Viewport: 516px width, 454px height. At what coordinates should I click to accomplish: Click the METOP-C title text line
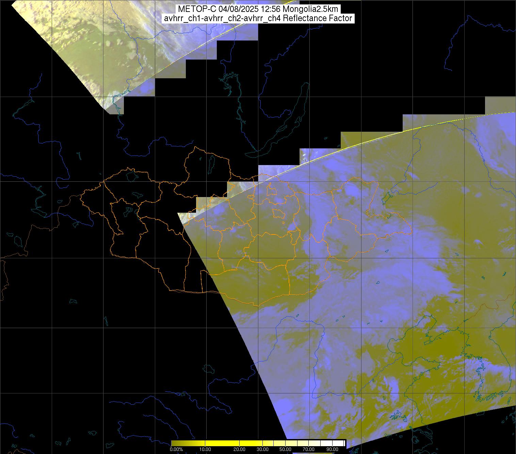pos(258,9)
